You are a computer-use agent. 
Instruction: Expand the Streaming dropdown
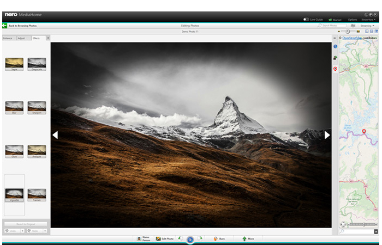point(367,26)
